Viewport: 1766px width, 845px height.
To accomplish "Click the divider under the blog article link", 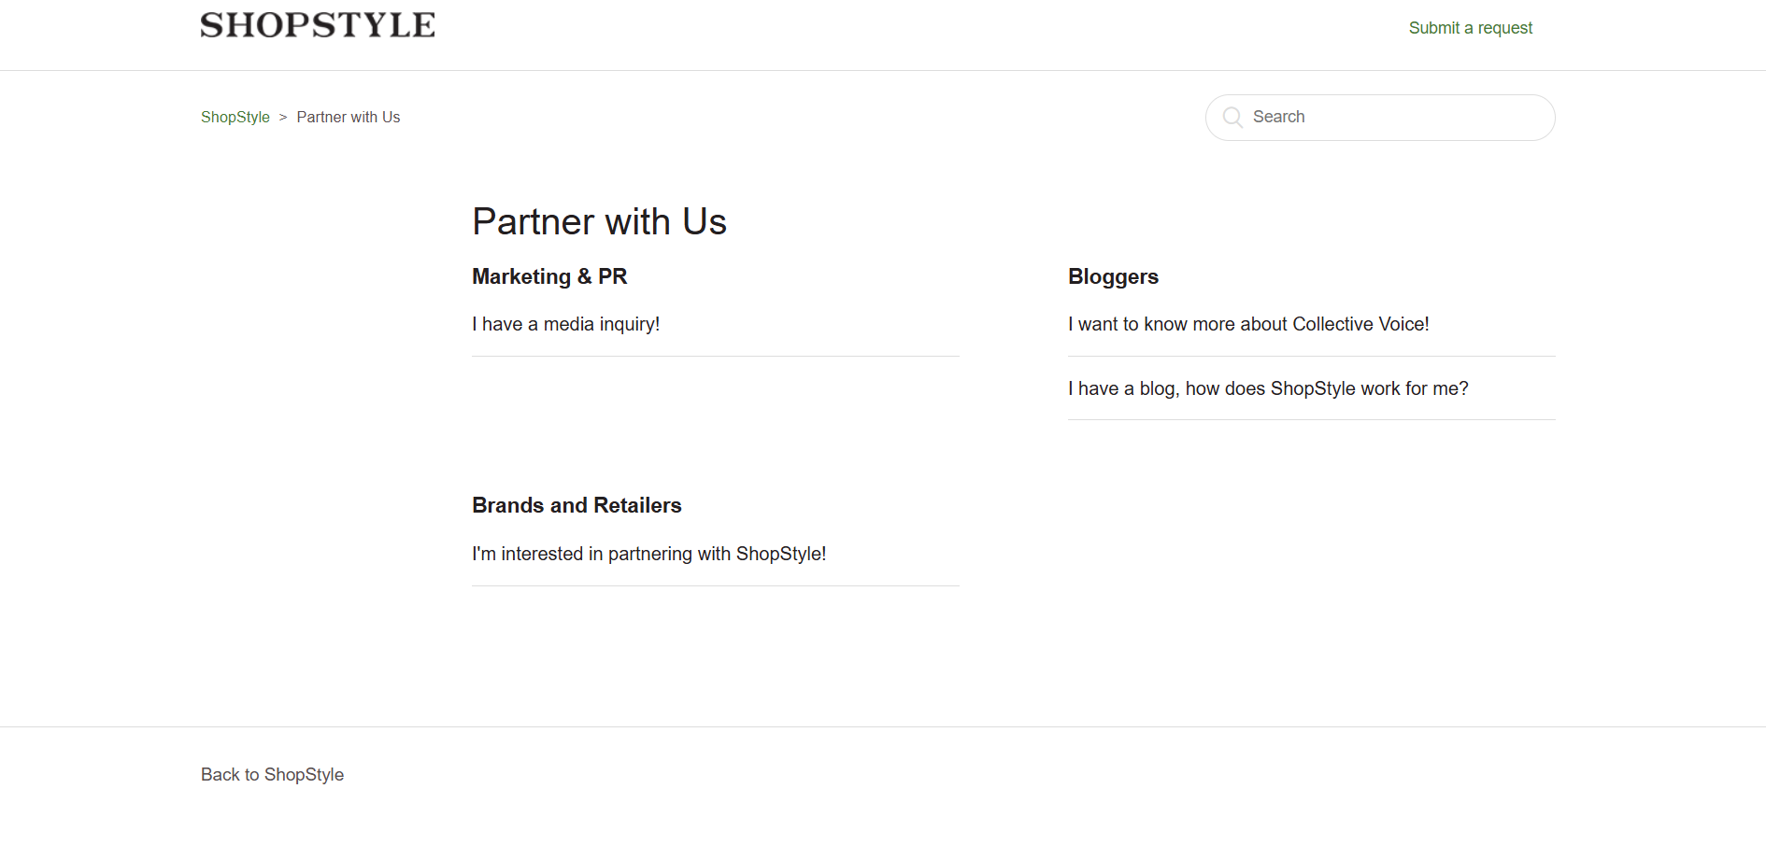I will coord(1311,419).
